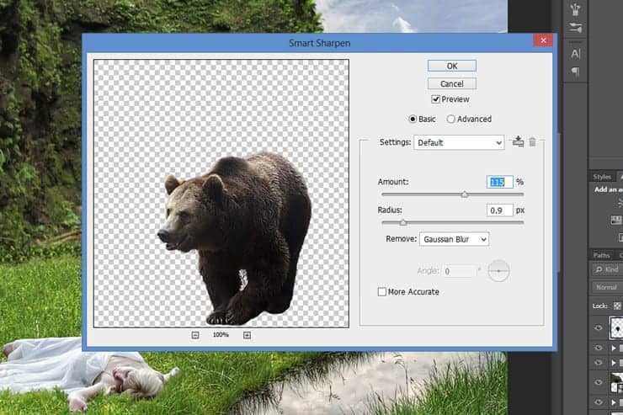The width and height of the screenshot is (623, 415).
Task: Open the Normal blend mode dropdown
Action: tap(608, 287)
